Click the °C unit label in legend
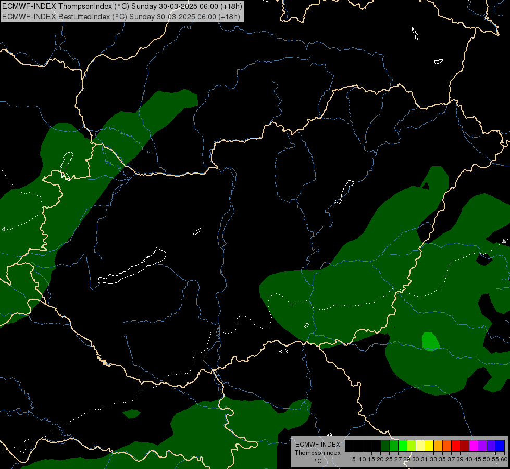Image resolution: width=510 pixels, height=469 pixels. point(318,461)
